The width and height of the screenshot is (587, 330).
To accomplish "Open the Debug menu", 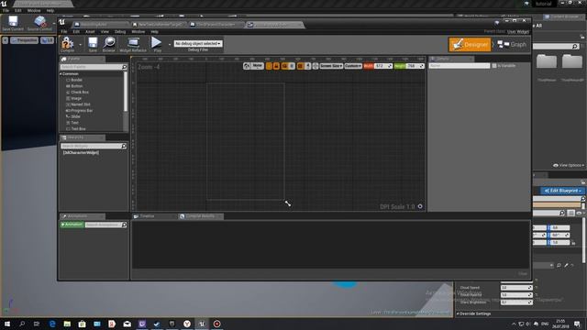I will tap(120, 32).
